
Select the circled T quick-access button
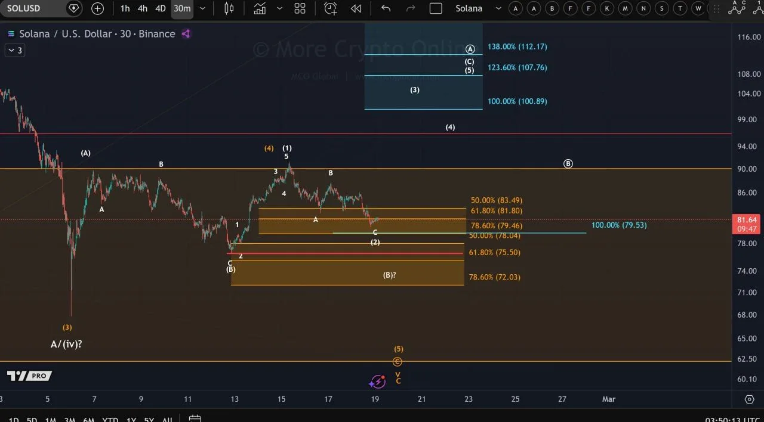click(x=680, y=8)
